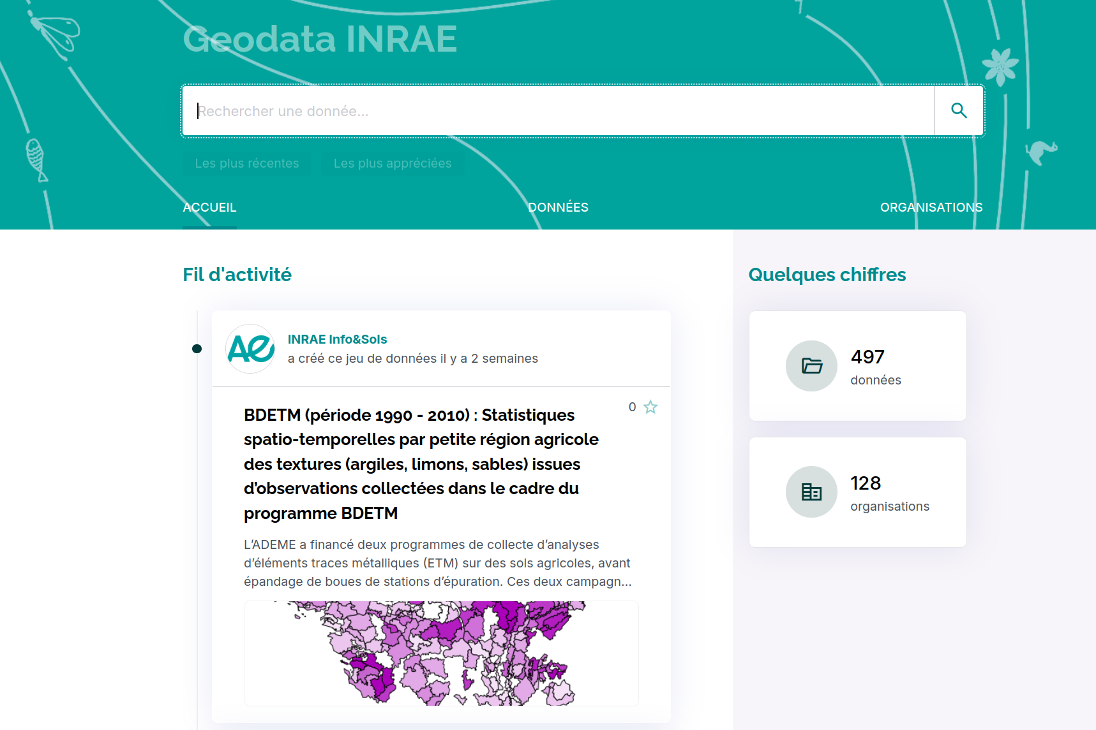This screenshot has width=1096, height=730.
Task: Click the Geodata INRAE site title
Action: point(320,39)
